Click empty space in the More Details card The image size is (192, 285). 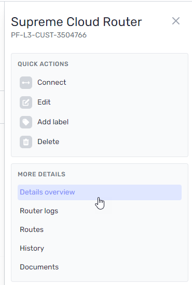pos(127,236)
